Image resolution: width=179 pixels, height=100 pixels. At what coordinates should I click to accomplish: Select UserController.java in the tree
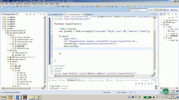click(25, 42)
